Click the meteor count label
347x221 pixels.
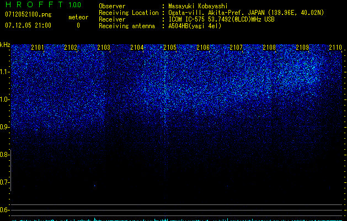78,17
